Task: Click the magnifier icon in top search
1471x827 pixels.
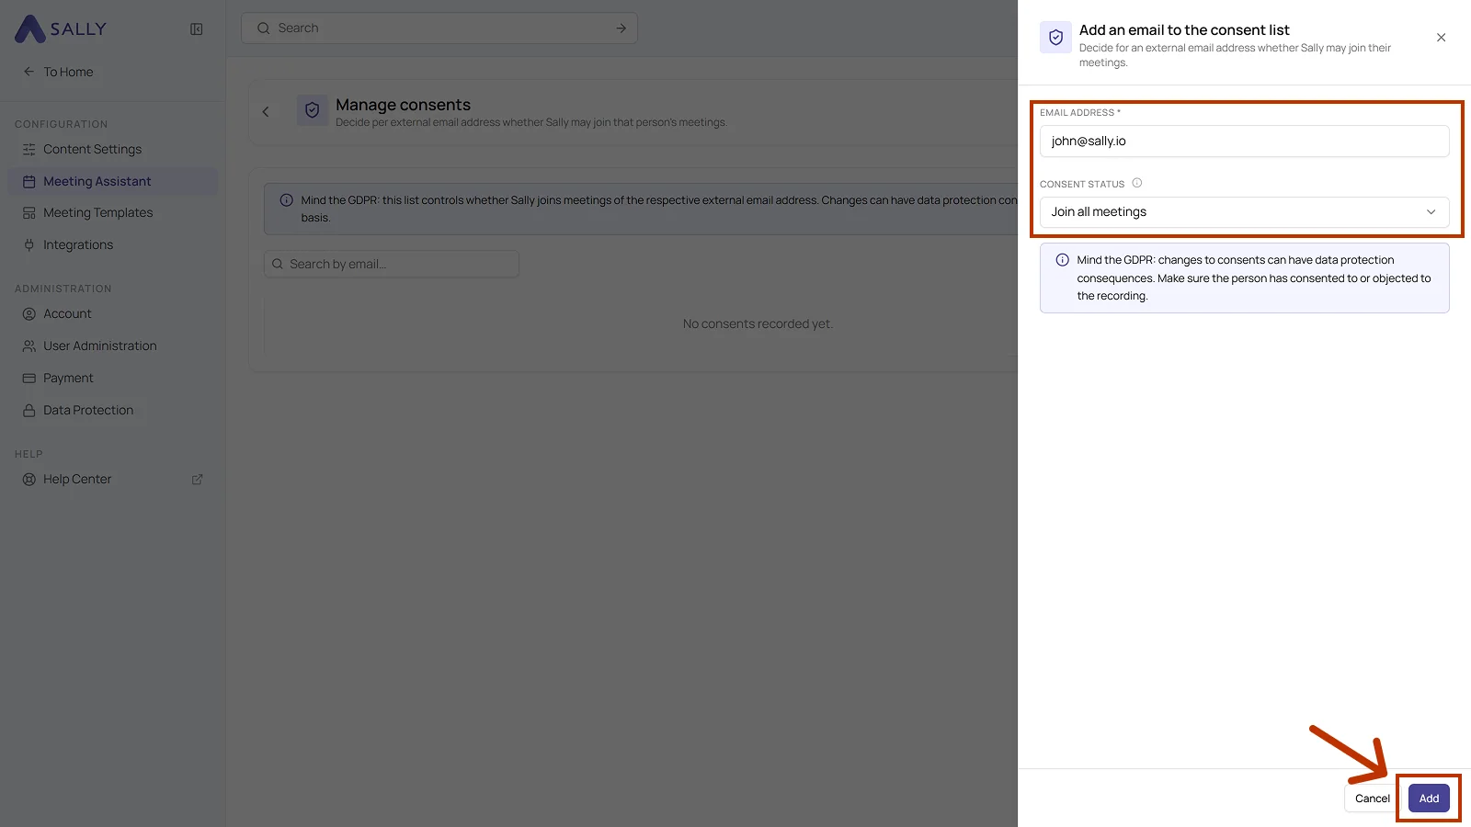Action: [x=263, y=28]
